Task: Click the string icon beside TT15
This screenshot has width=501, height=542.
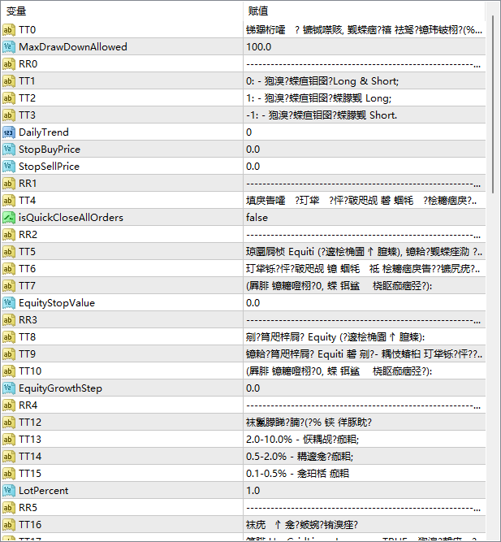Action: point(9,474)
